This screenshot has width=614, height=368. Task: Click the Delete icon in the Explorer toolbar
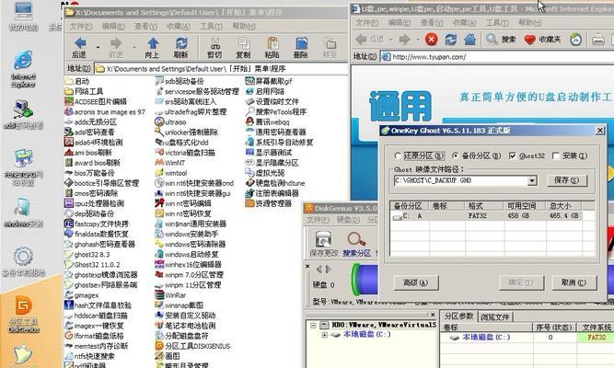[301, 43]
